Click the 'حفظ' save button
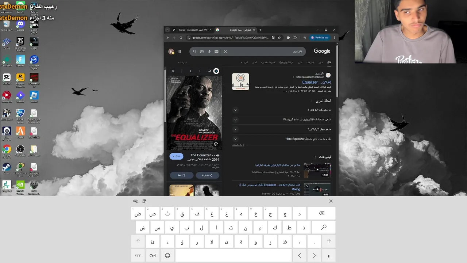Image resolution: width=467 pixels, height=263 pixels. [x=182, y=175]
